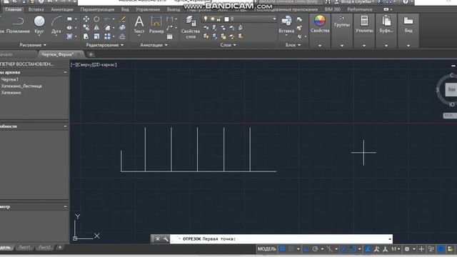
Task: Close the command line with X
Action: tap(157, 239)
